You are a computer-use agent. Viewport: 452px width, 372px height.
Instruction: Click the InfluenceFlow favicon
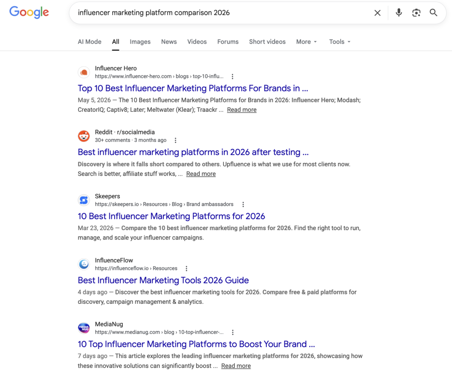pos(84,264)
